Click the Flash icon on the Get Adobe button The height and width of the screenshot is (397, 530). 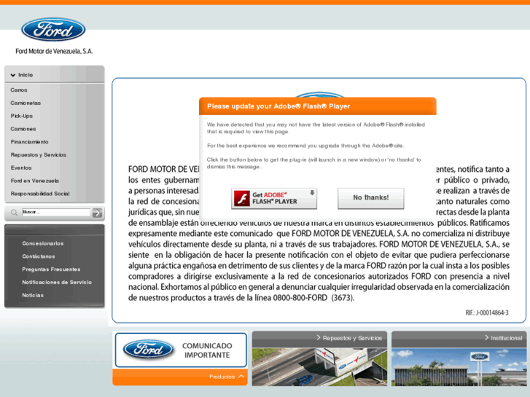click(x=242, y=198)
